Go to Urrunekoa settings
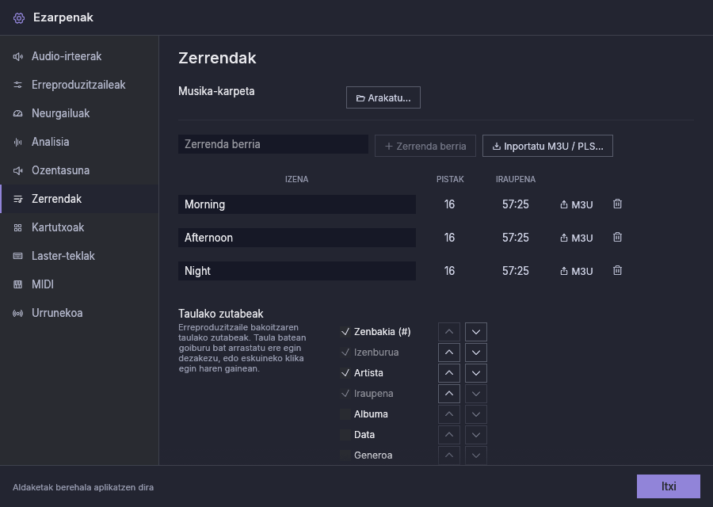This screenshot has width=713, height=507. [79, 313]
